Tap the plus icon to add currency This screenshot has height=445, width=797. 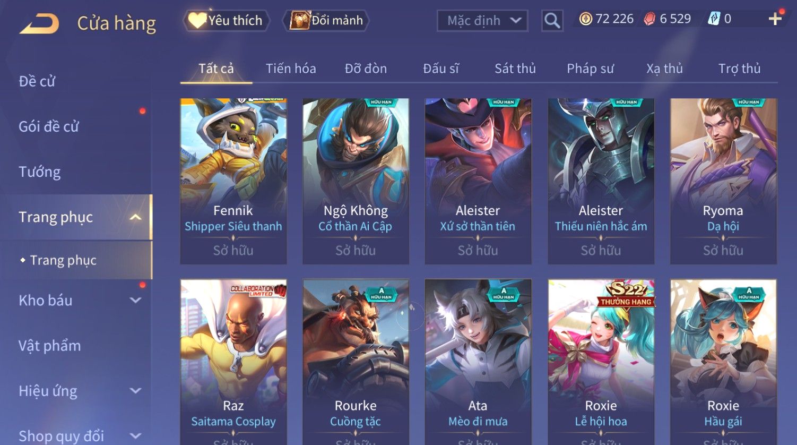(775, 19)
